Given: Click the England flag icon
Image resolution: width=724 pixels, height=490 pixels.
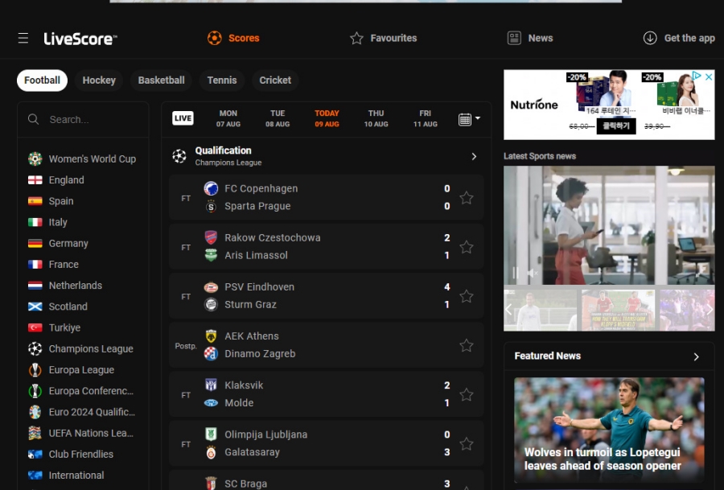Looking at the screenshot, I should pyautogui.click(x=35, y=180).
